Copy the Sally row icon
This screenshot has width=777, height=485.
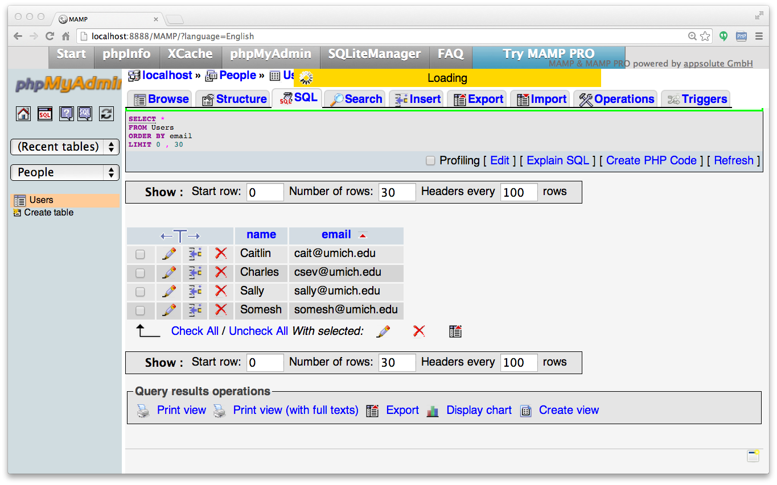(195, 291)
